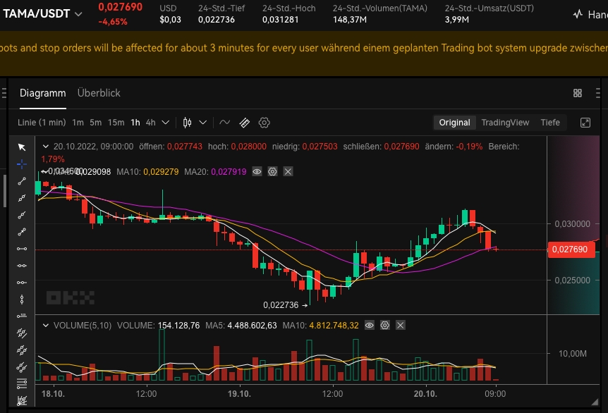This screenshot has height=413, width=608.
Task: Click the current price label 0,027690
Action: pyautogui.click(x=571, y=249)
